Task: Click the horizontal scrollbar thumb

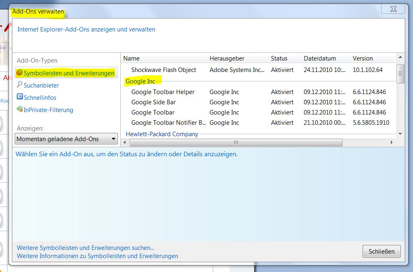Action: tap(236, 142)
